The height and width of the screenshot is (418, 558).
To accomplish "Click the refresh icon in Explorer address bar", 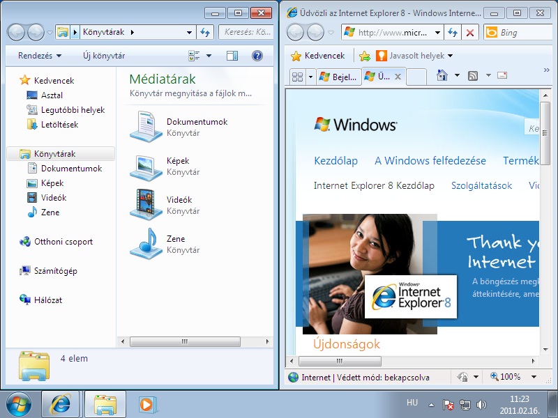I will [205, 32].
